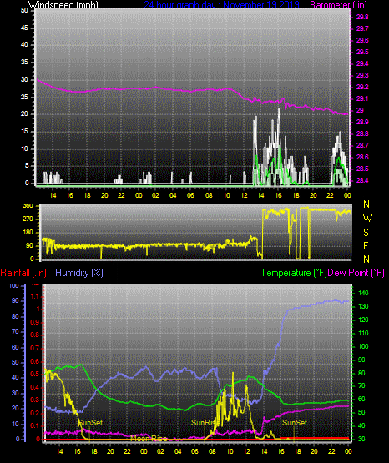The height and width of the screenshot is (463, 389).
Task: Select the 0.1 rainfall axis value
Action: tap(35, 425)
